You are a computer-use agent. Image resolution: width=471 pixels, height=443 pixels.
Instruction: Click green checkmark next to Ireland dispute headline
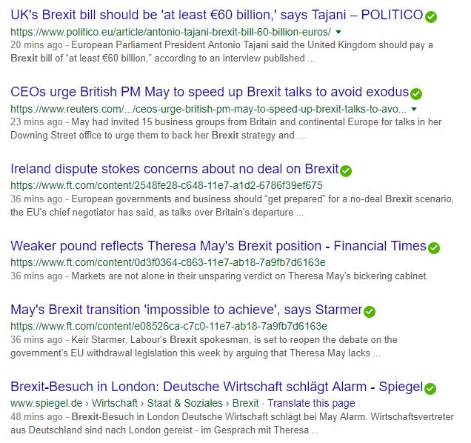[x=346, y=171]
